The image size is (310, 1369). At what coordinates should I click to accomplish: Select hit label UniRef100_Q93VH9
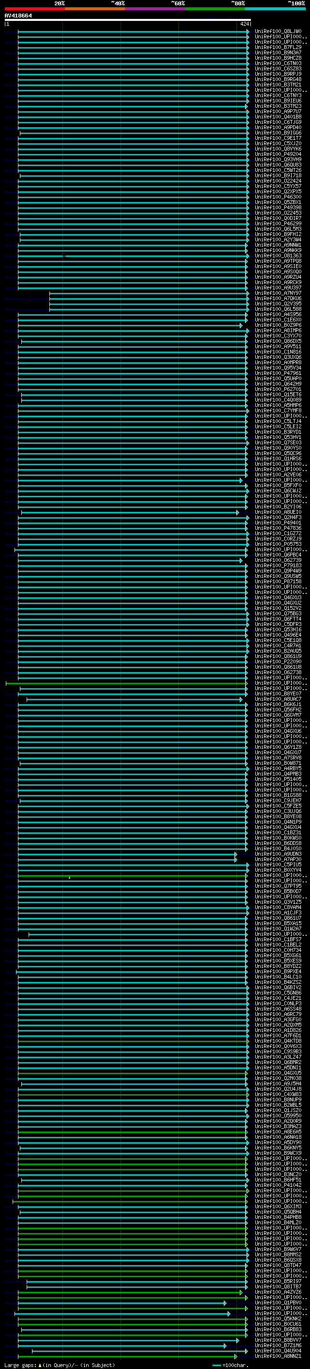click(x=278, y=159)
